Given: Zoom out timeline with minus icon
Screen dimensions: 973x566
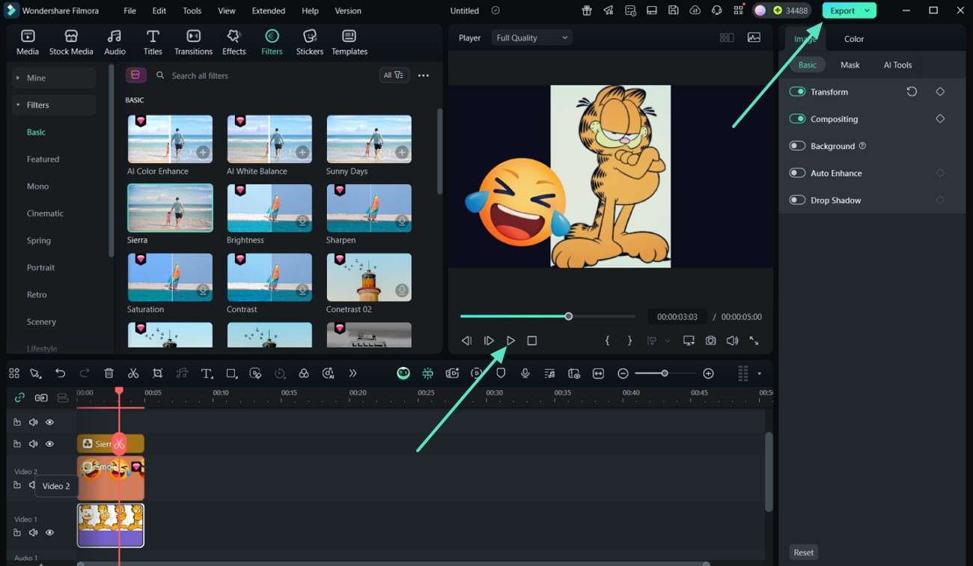Looking at the screenshot, I should click(623, 374).
